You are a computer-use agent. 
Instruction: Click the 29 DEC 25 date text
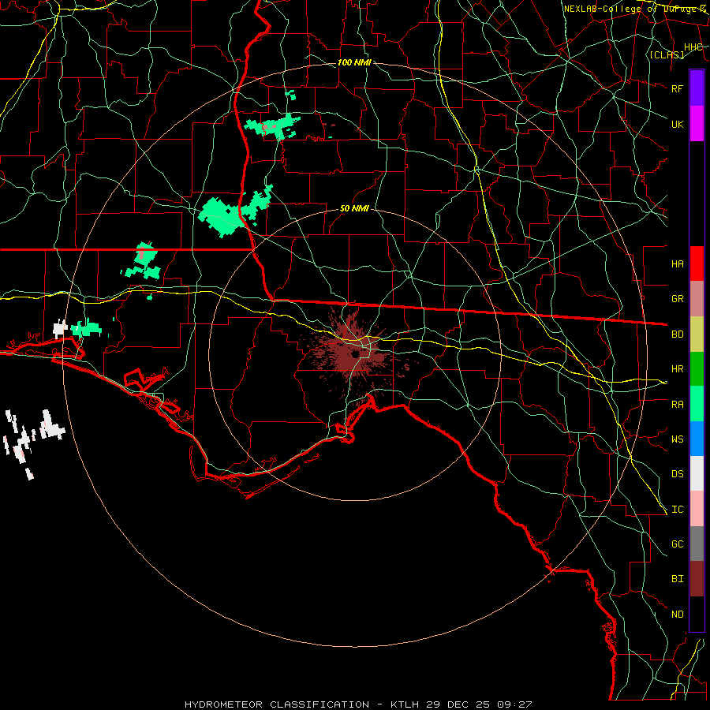click(x=458, y=704)
